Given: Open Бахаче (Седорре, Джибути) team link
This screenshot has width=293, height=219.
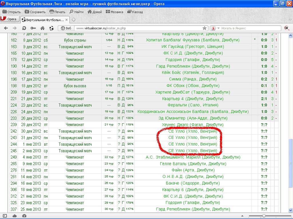Looking at the screenshot, I should coord(193,183).
